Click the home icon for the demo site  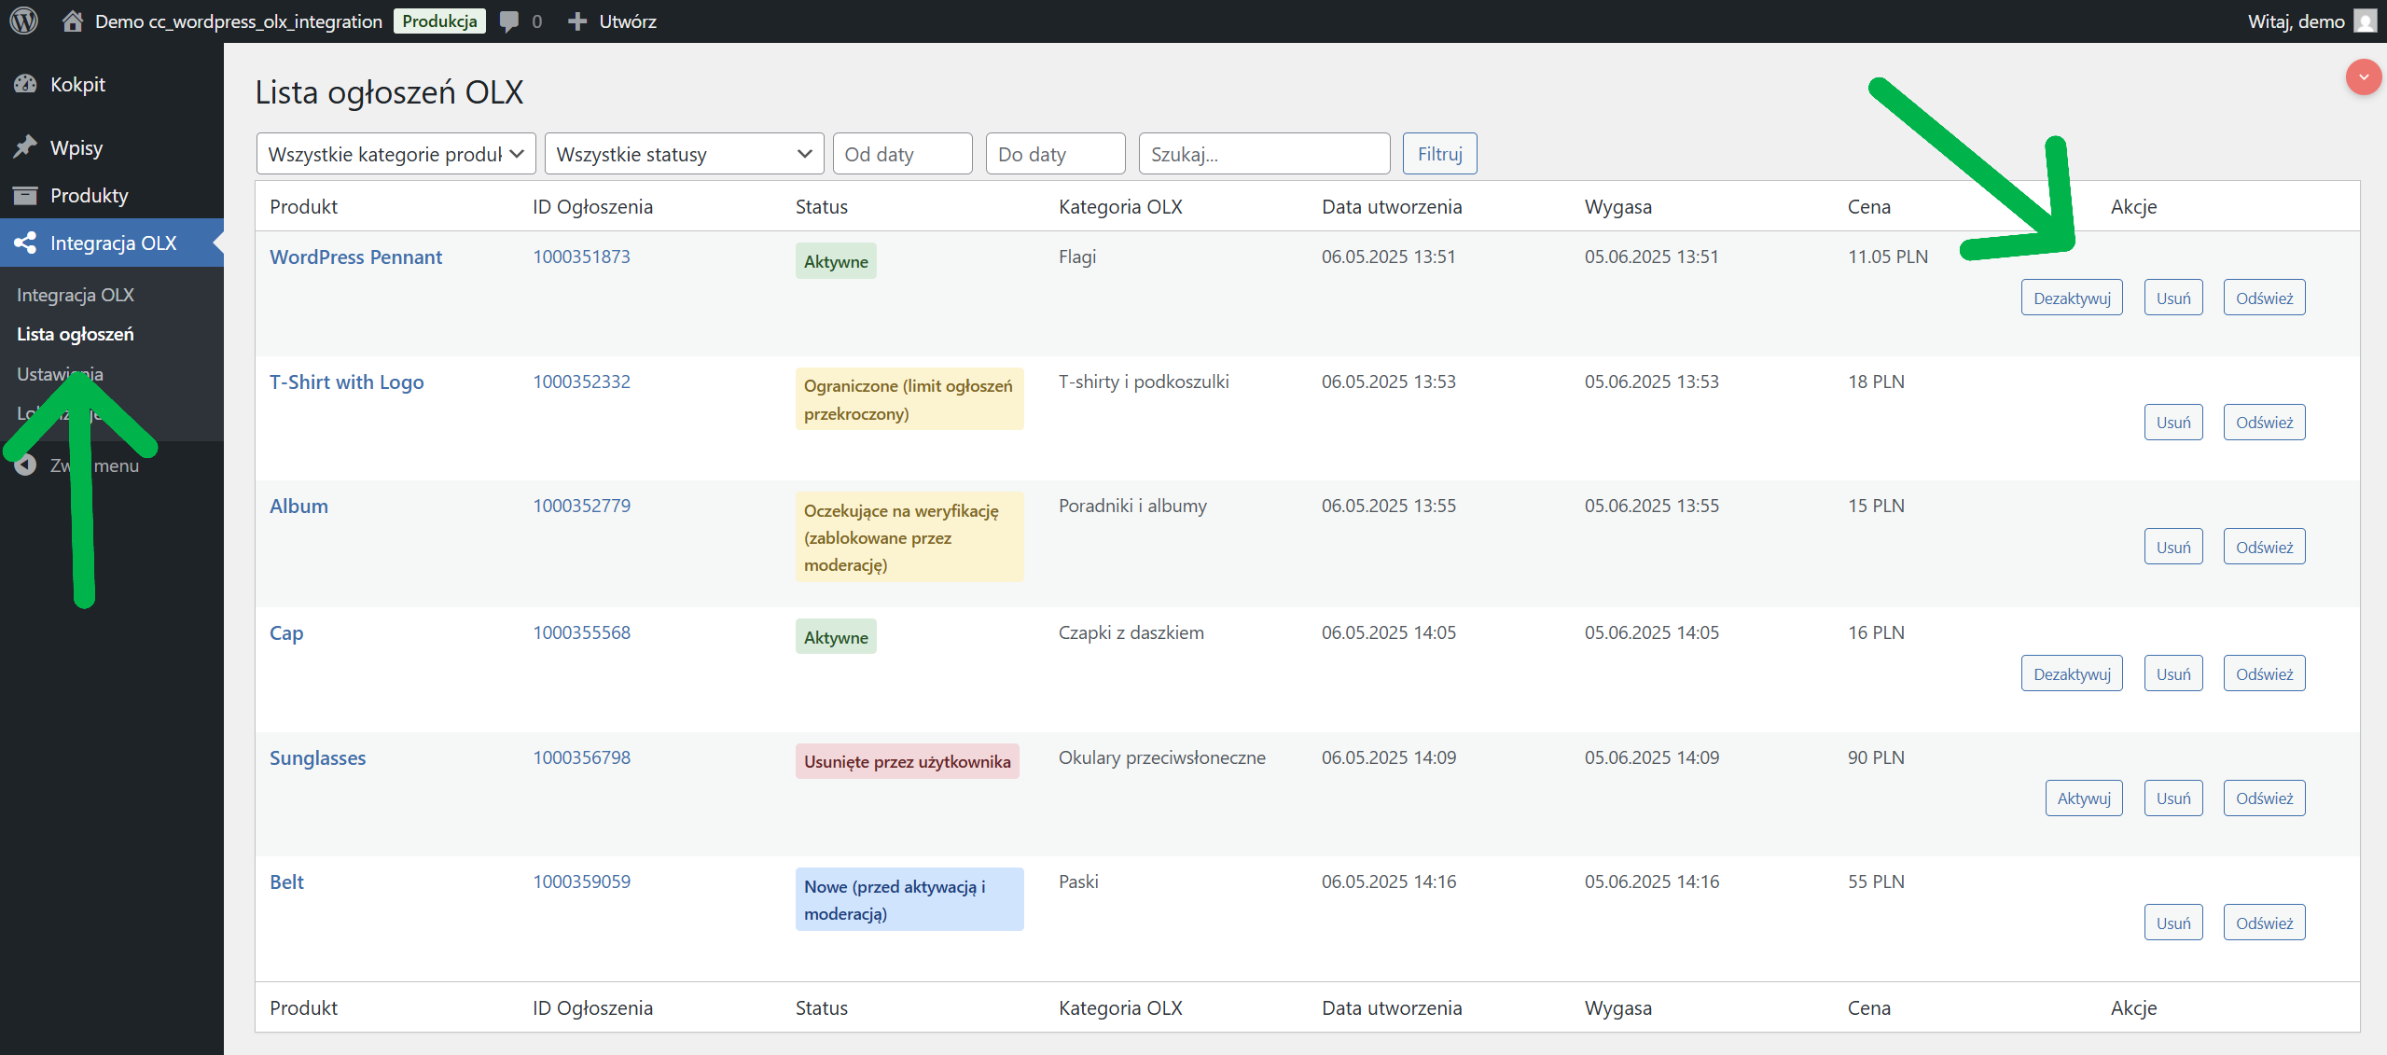(x=72, y=21)
